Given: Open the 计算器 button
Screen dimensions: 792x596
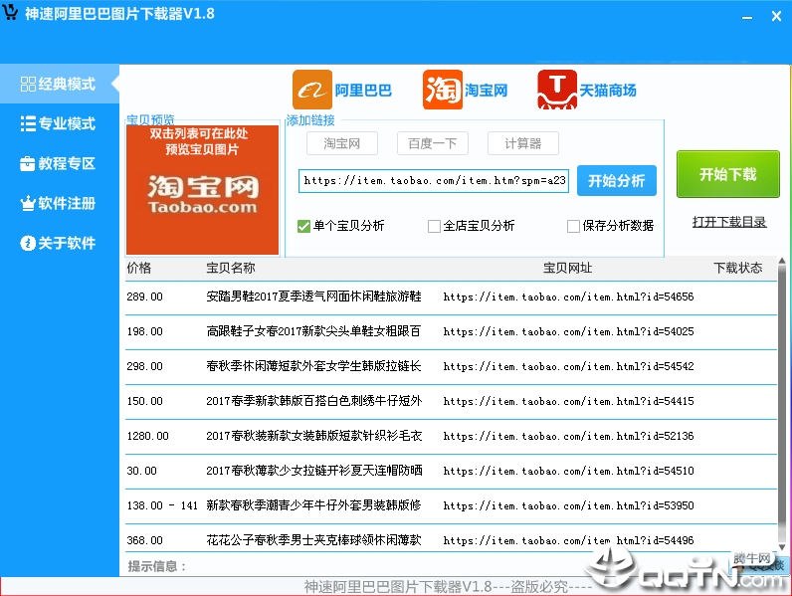Looking at the screenshot, I should click(x=522, y=143).
